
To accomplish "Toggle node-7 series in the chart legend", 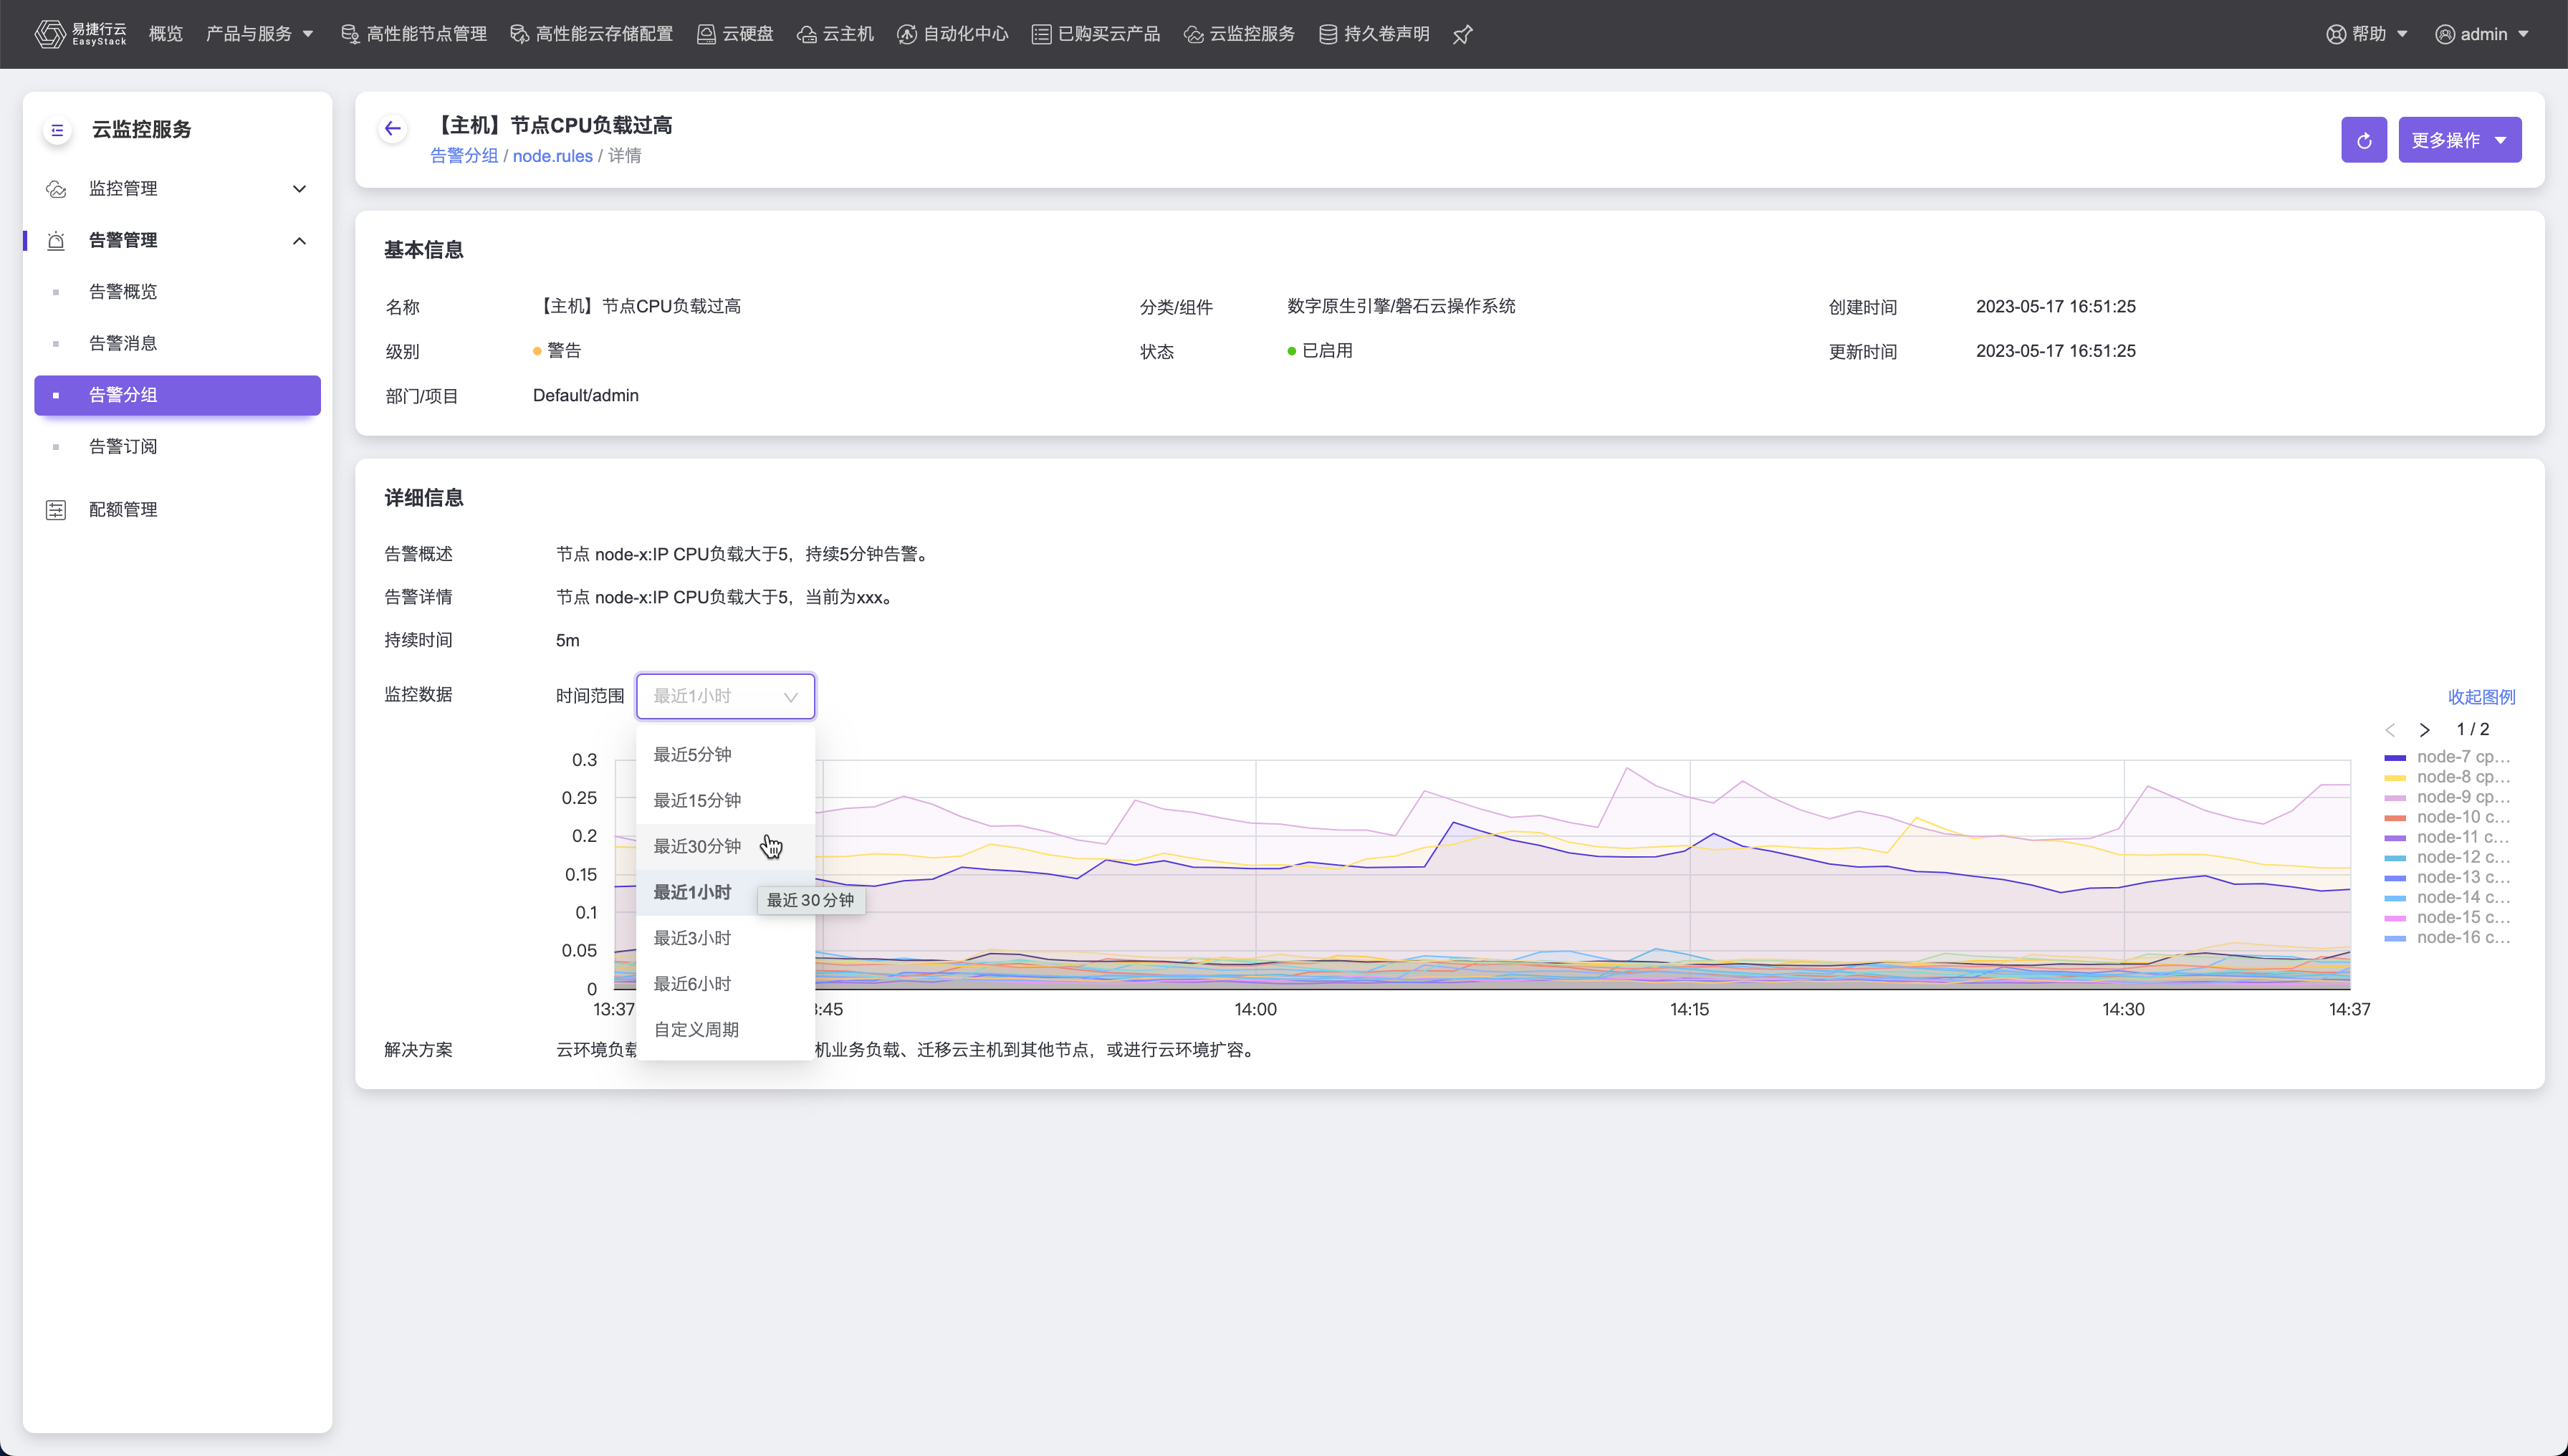I will click(x=2462, y=757).
